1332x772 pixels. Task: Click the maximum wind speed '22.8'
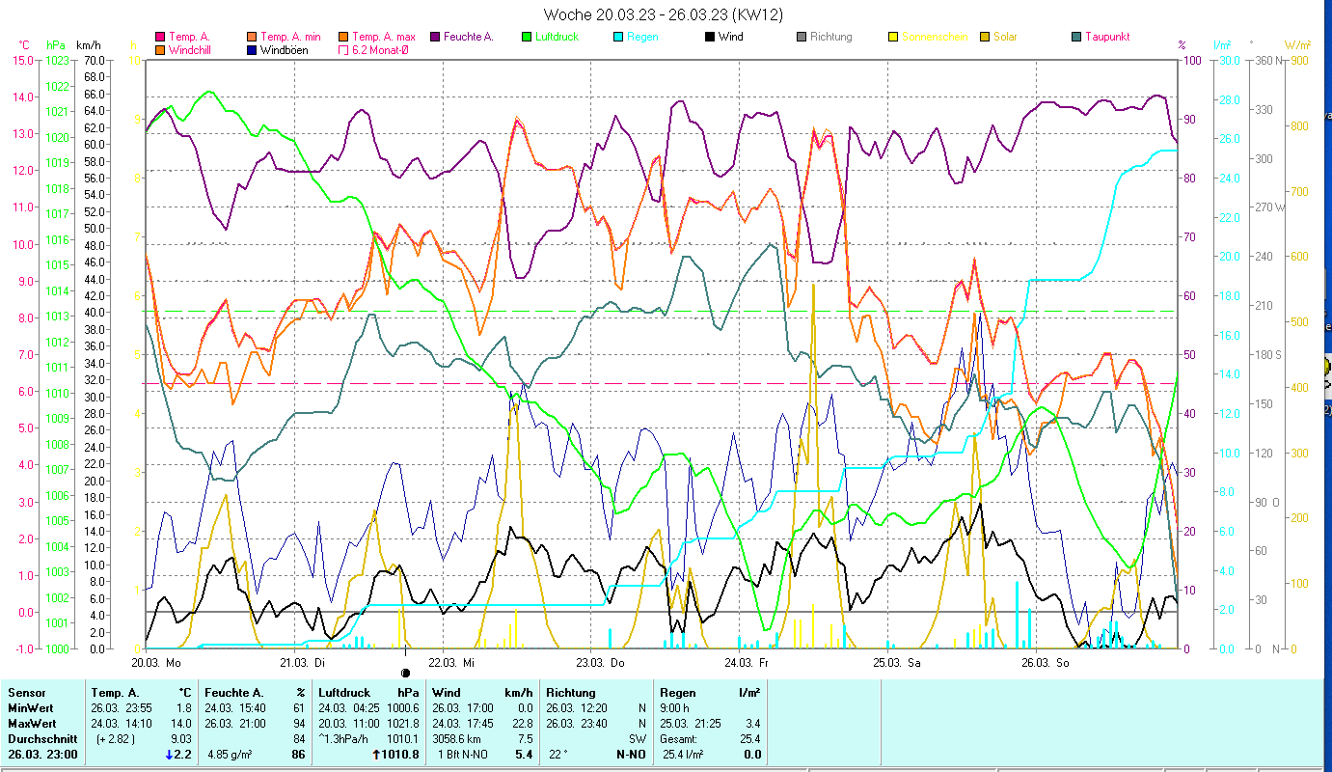pyautogui.click(x=522, y=724)
